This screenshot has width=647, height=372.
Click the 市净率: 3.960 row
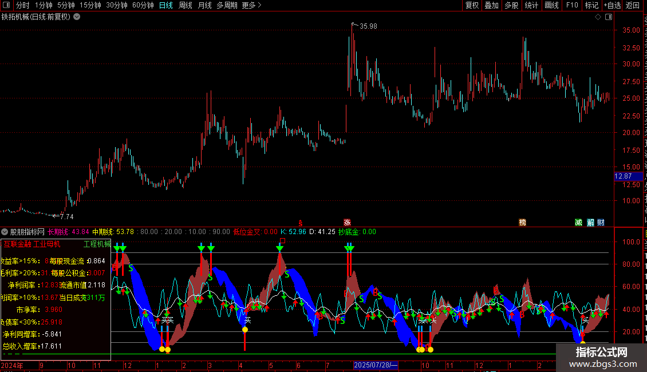click(x=39, y=309)
